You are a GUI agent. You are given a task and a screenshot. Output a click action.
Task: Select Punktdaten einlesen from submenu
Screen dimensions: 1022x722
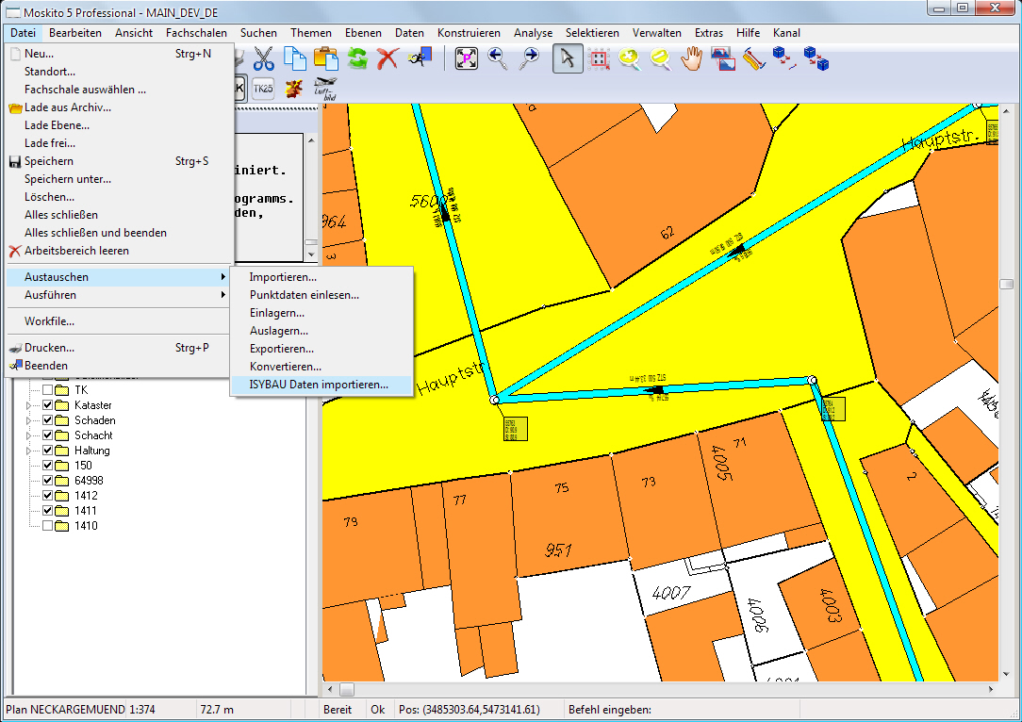click(321, 295)
